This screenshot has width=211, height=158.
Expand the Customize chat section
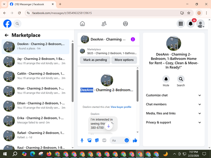[173, 95]
